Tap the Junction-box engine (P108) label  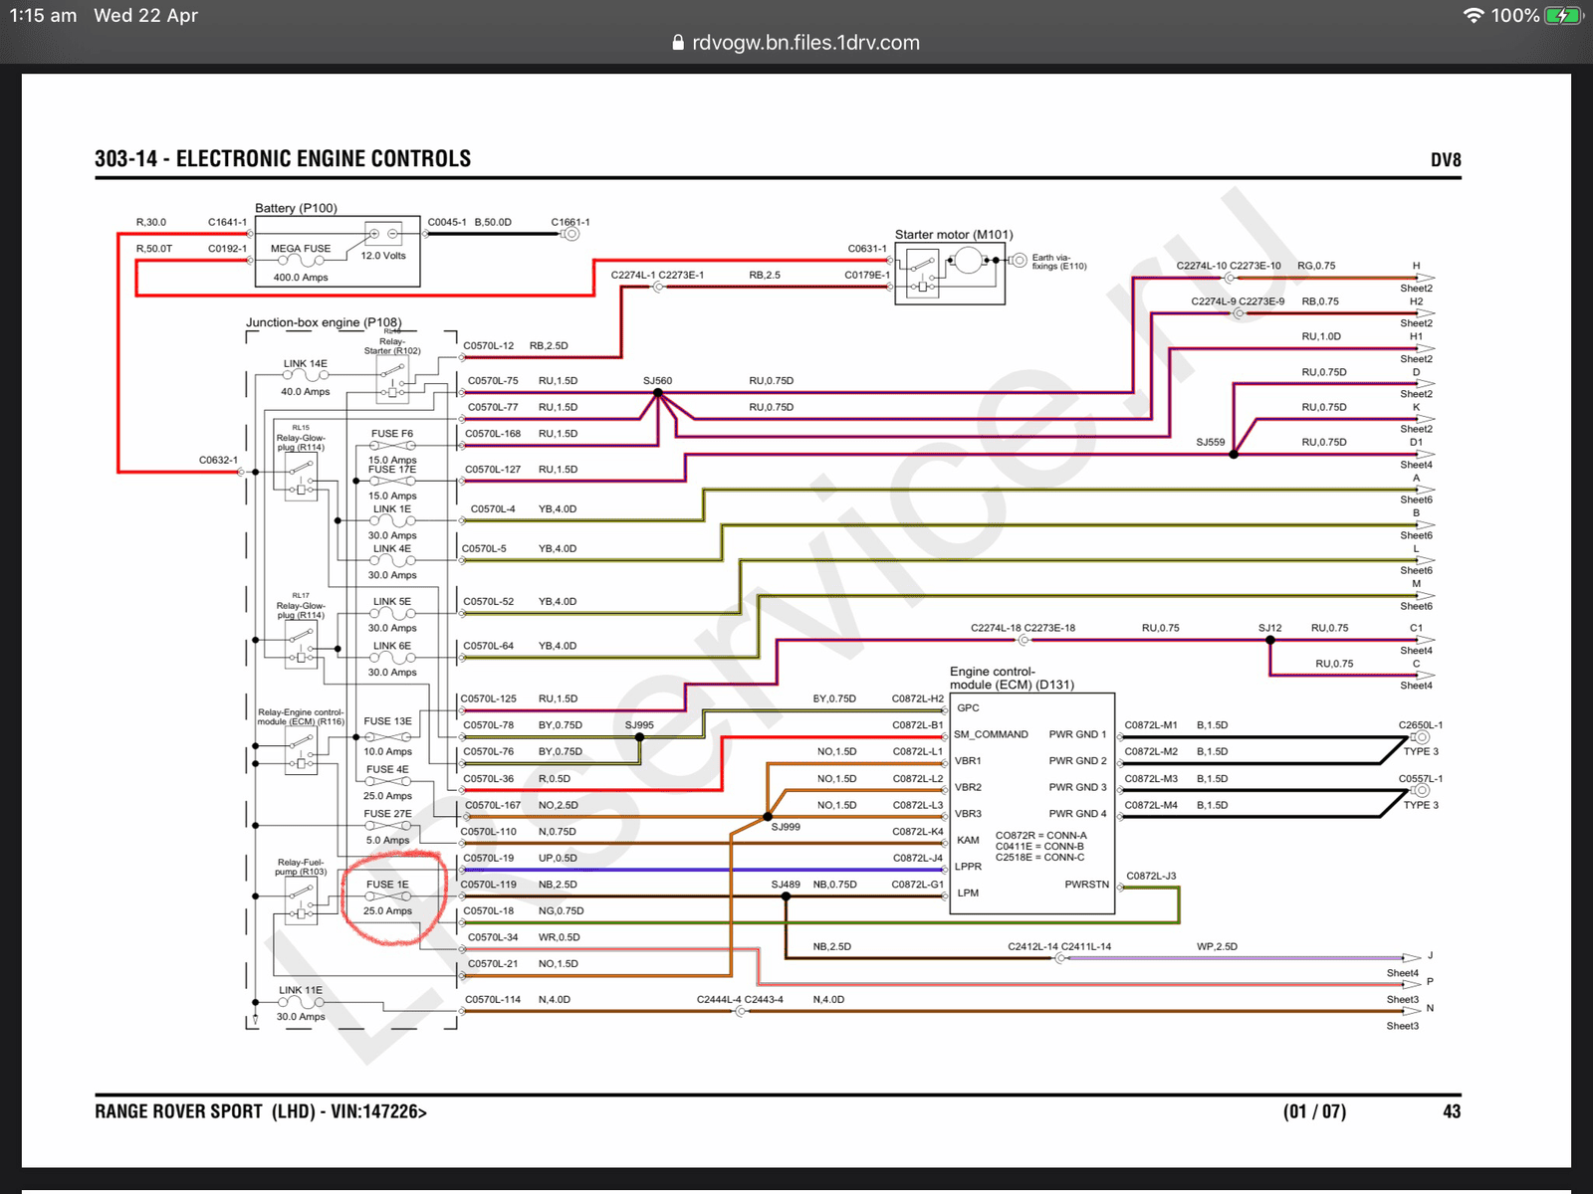[324, 322]
